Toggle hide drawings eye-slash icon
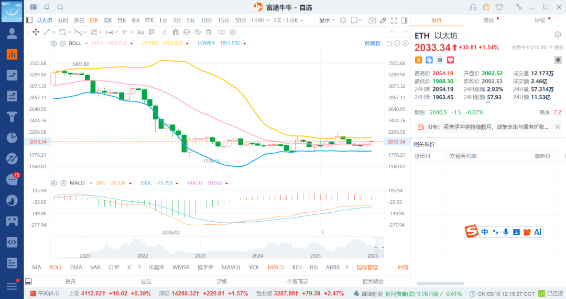Screen dimensions: 566x299 click(198, 32)
